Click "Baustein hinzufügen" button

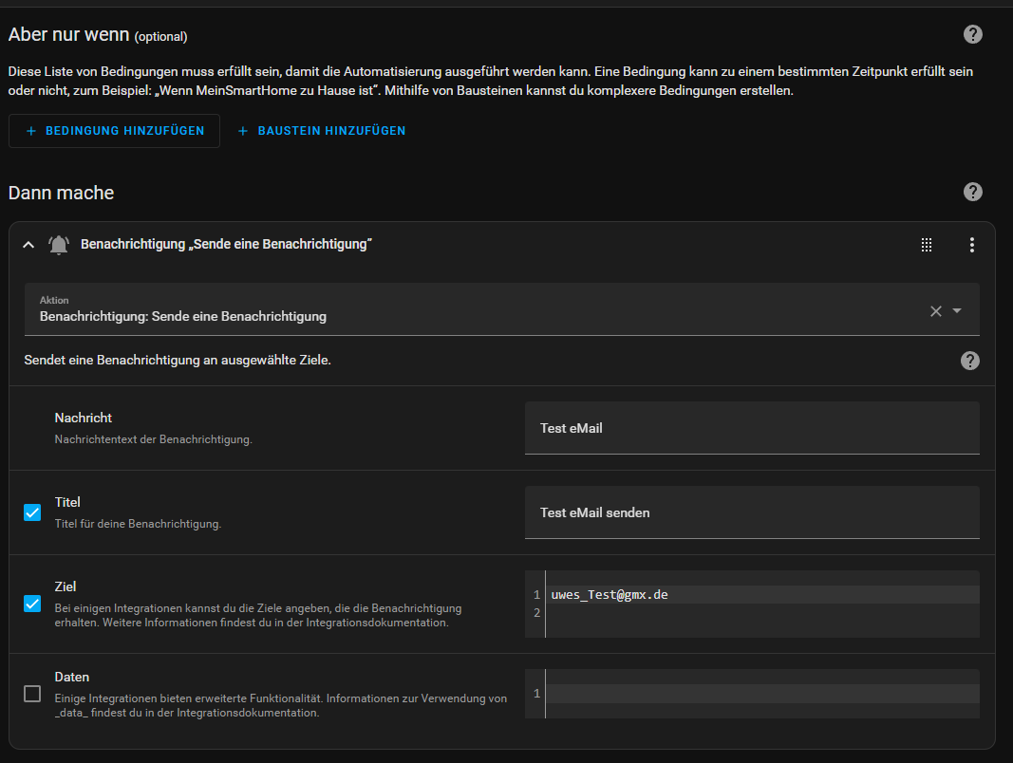click(x=321, y=131)
